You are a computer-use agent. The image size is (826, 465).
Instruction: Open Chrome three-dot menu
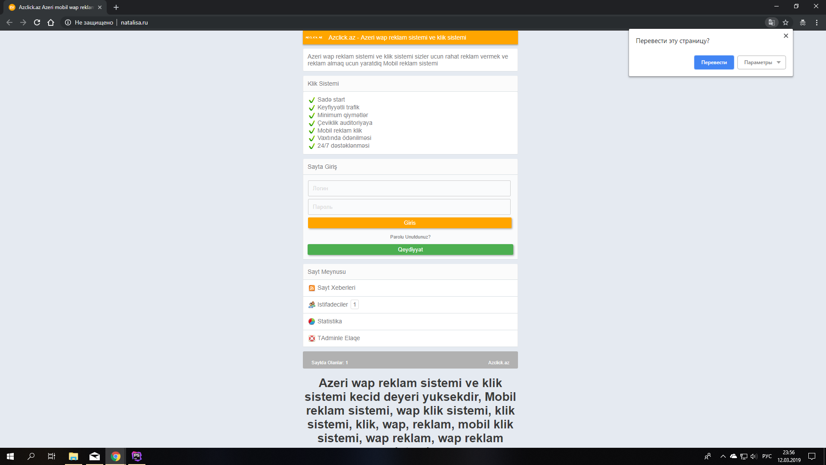click(x=817, y=22)
